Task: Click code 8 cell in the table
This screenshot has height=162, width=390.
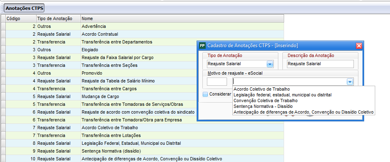Action: click(x=21, y=144)
